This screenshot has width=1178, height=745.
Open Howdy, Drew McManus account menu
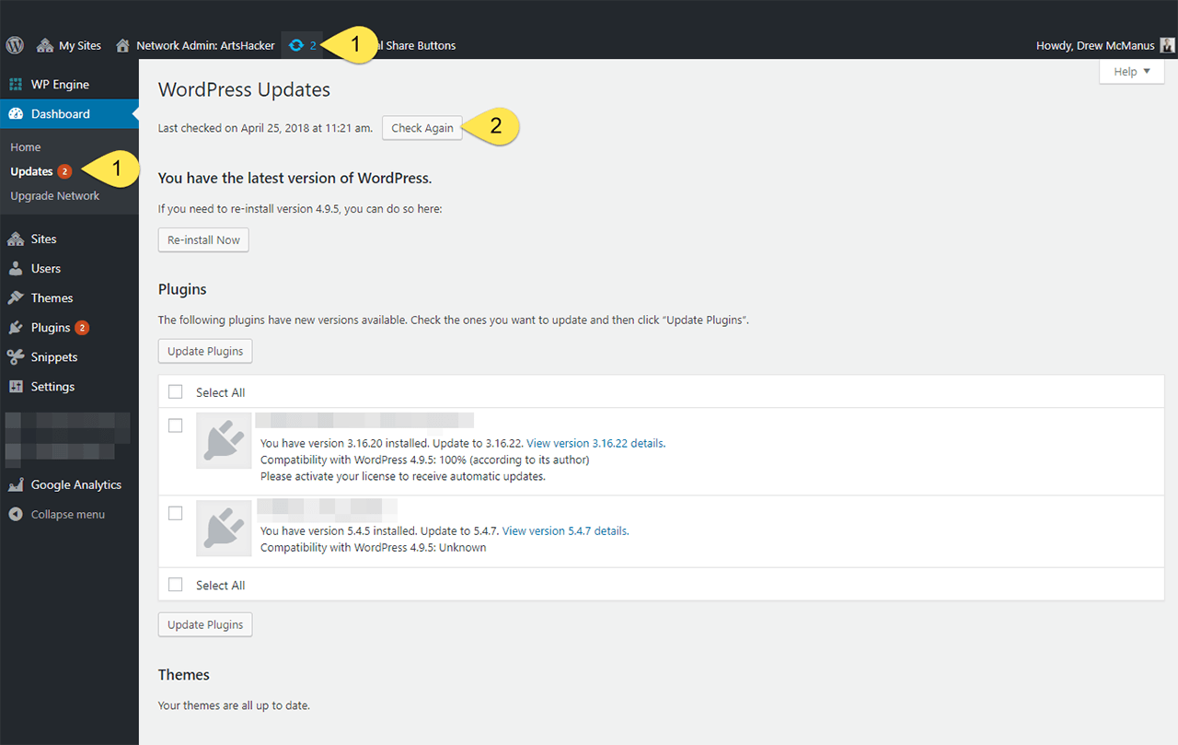click(1105, 45)
